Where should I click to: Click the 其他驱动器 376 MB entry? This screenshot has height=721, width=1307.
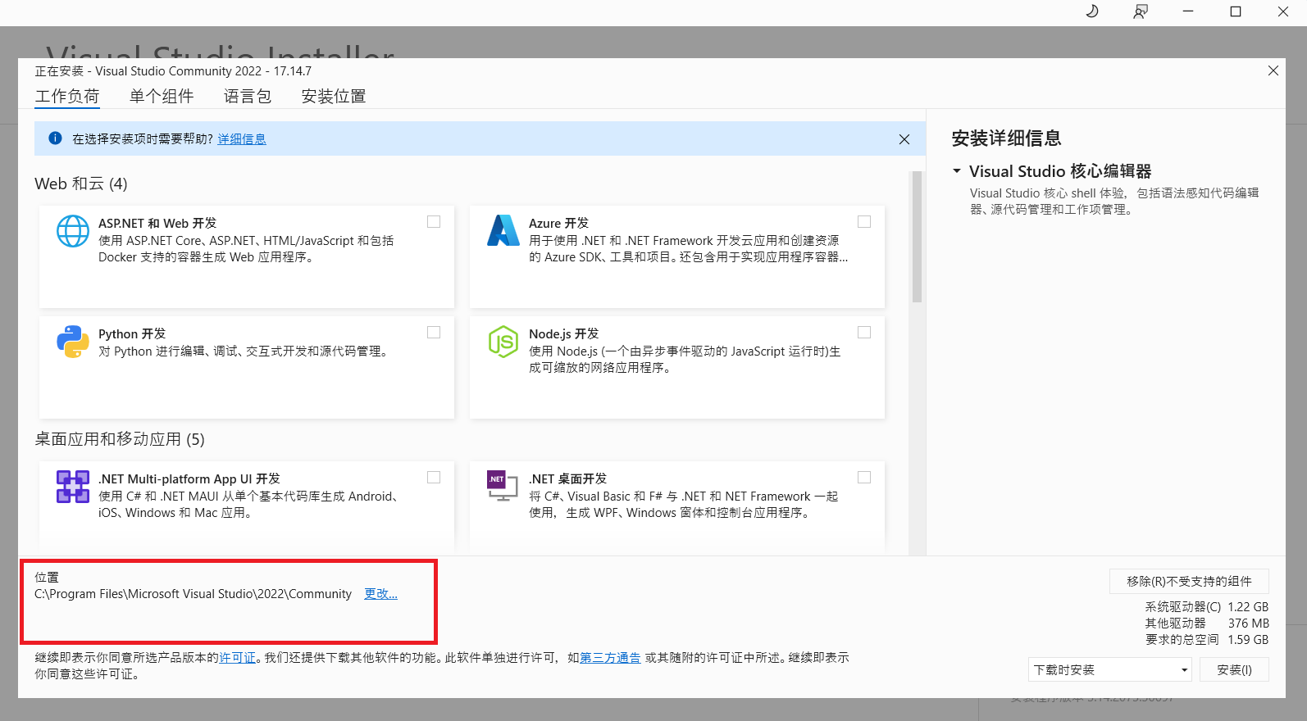tap(1207, 624)
